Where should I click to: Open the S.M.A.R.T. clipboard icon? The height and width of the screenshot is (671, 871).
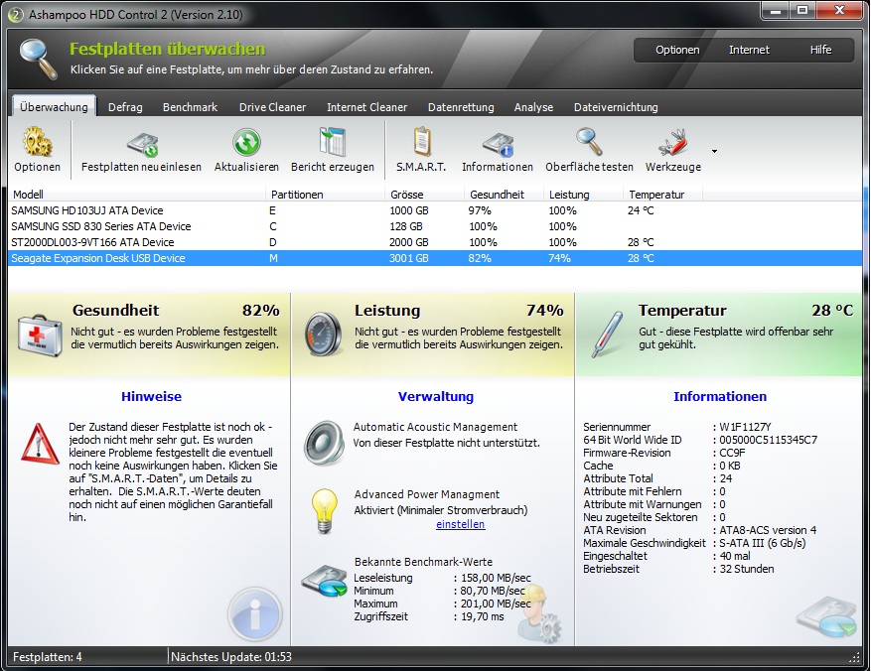click(x=423, y=142)
